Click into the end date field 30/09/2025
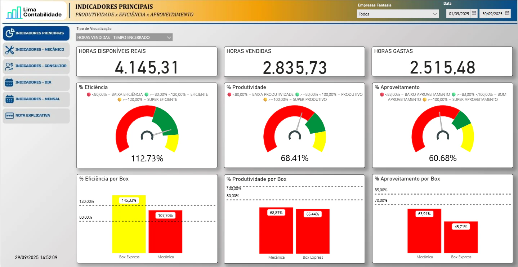 coord(492,14)
